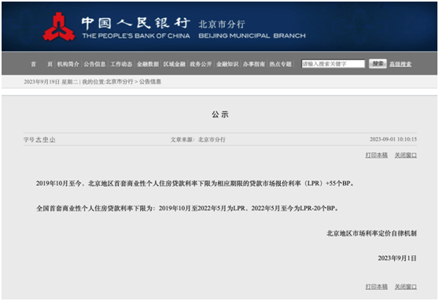Click the 中国人民银行 header title

tap(136, 24)
